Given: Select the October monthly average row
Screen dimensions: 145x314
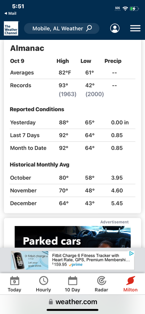Looking at the screenshot, I should point(72,178).
